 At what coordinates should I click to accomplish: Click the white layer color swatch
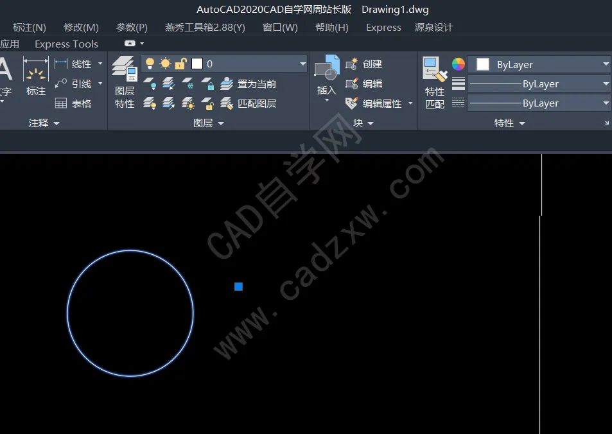tap(197, 64)
